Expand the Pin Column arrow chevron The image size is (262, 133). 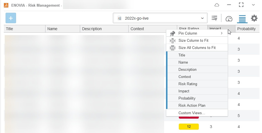click(x=222, y=33)
